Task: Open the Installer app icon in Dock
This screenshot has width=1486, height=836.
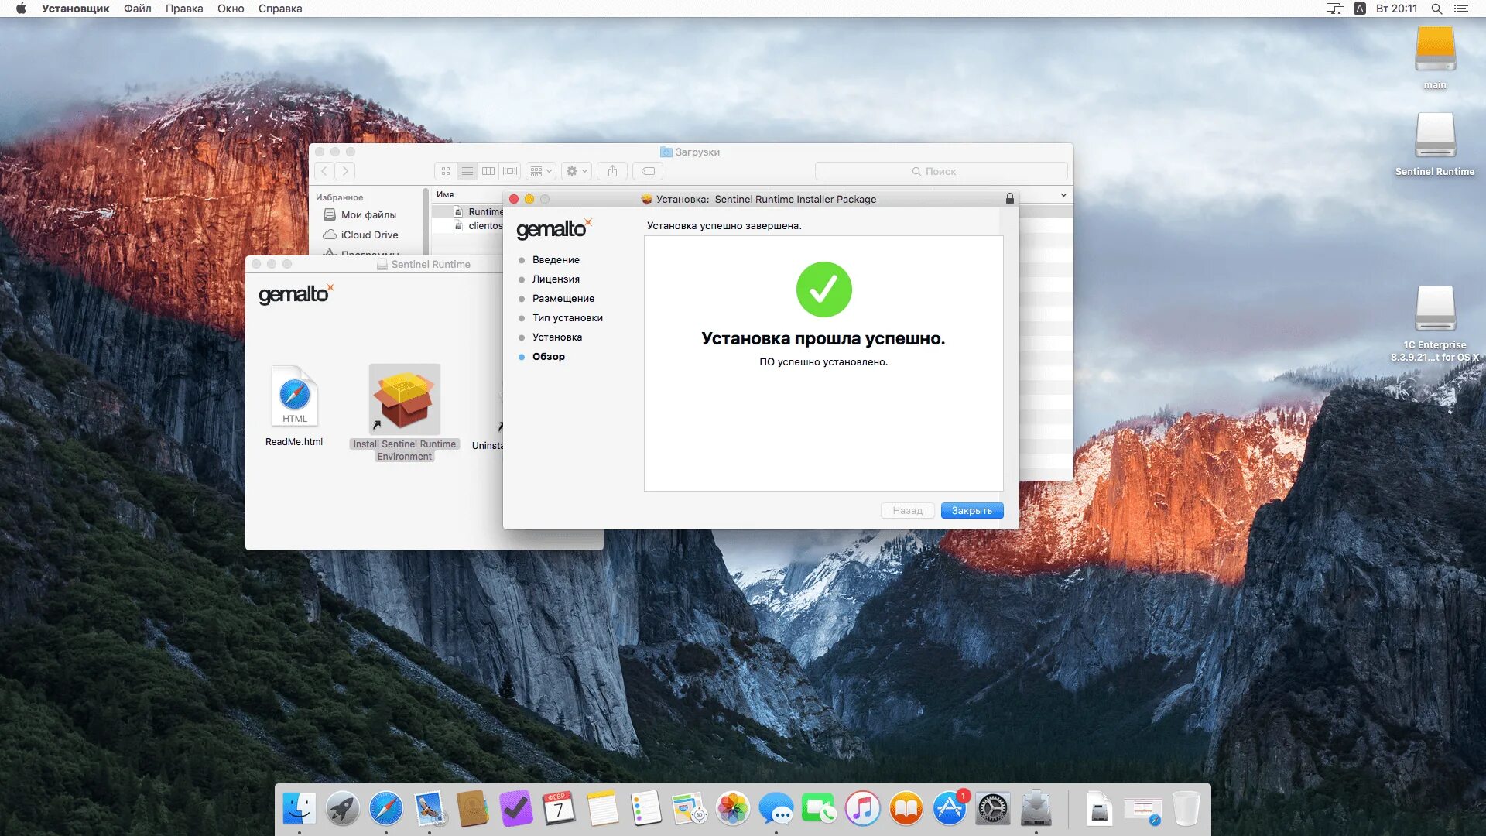Action: coord(1036,809)
